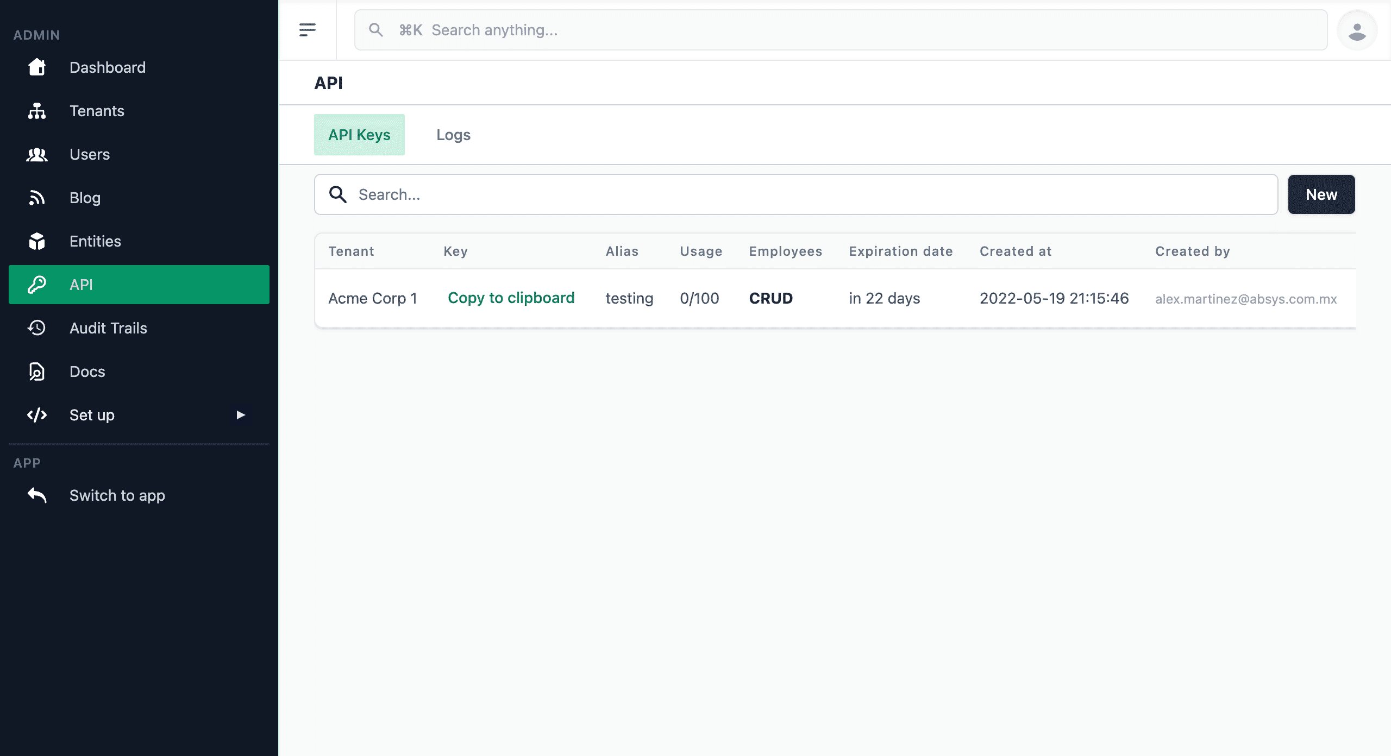This screenshot has height=756, width=1391.
Task: Click the Expiration date column header
Action: coord(901,251)
